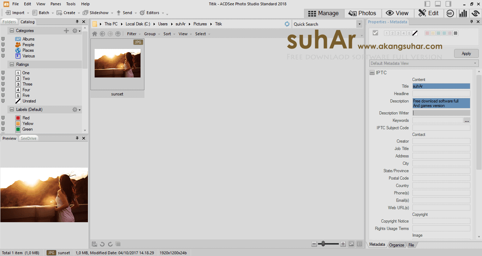Screen dimensions: 482x256
Task: Pin the Properties pane
Action: pyautogui.click(x=472, y=22)
